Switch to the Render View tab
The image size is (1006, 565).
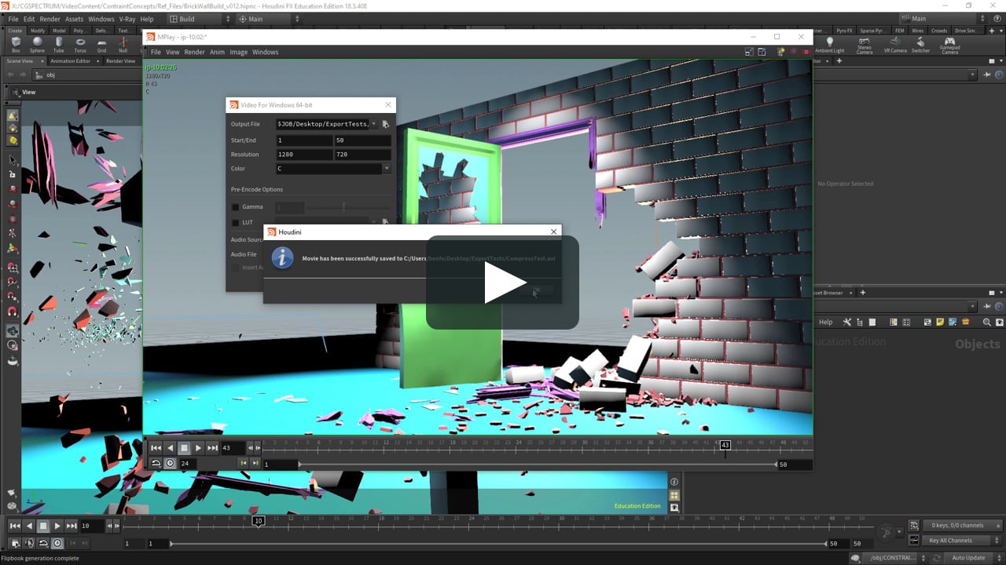click(x=120, y=60)
